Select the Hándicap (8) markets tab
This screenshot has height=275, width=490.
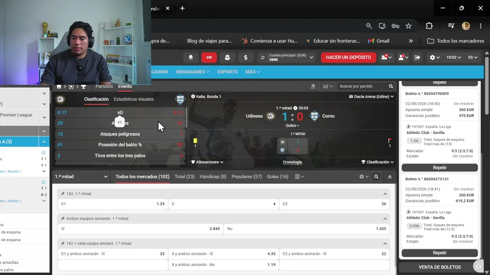(213, 177)
